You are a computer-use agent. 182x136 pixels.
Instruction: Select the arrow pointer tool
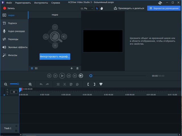(x=97, y=9)
